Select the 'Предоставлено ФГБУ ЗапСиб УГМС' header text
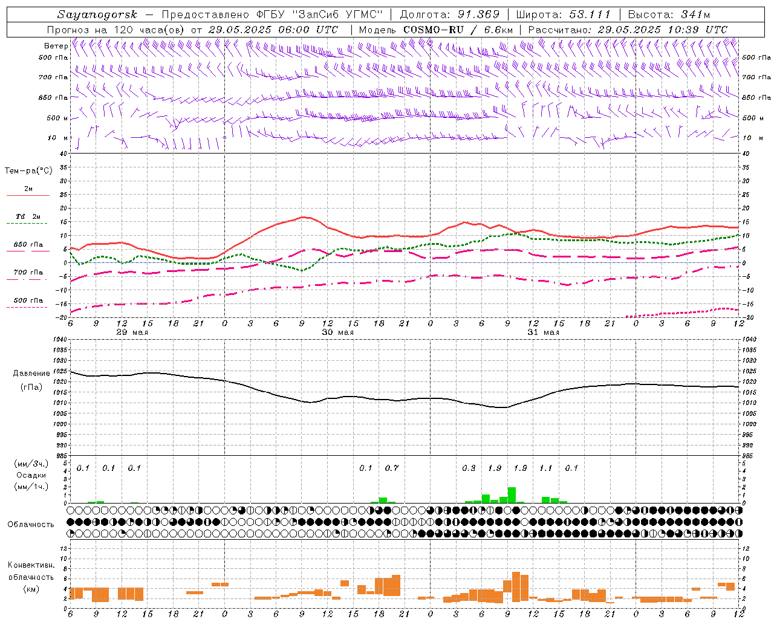The image size is (774, 619). point(273,15)
